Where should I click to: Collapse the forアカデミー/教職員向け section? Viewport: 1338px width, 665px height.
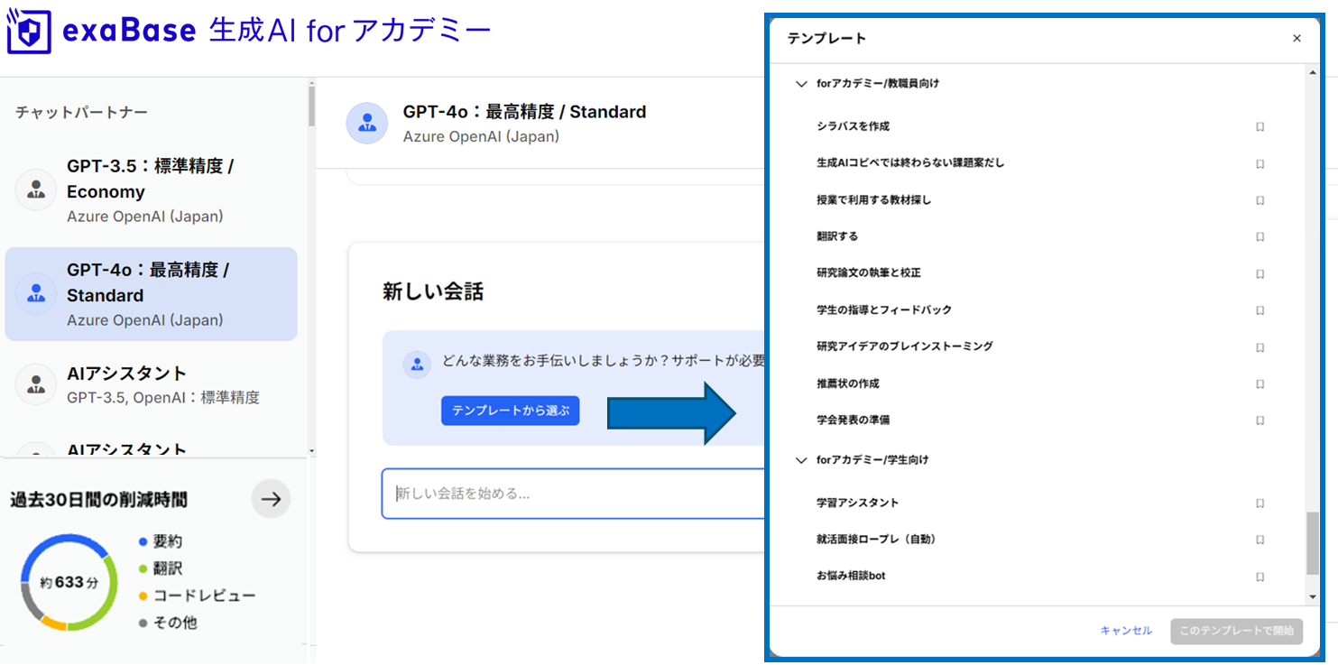click(801, 83)
